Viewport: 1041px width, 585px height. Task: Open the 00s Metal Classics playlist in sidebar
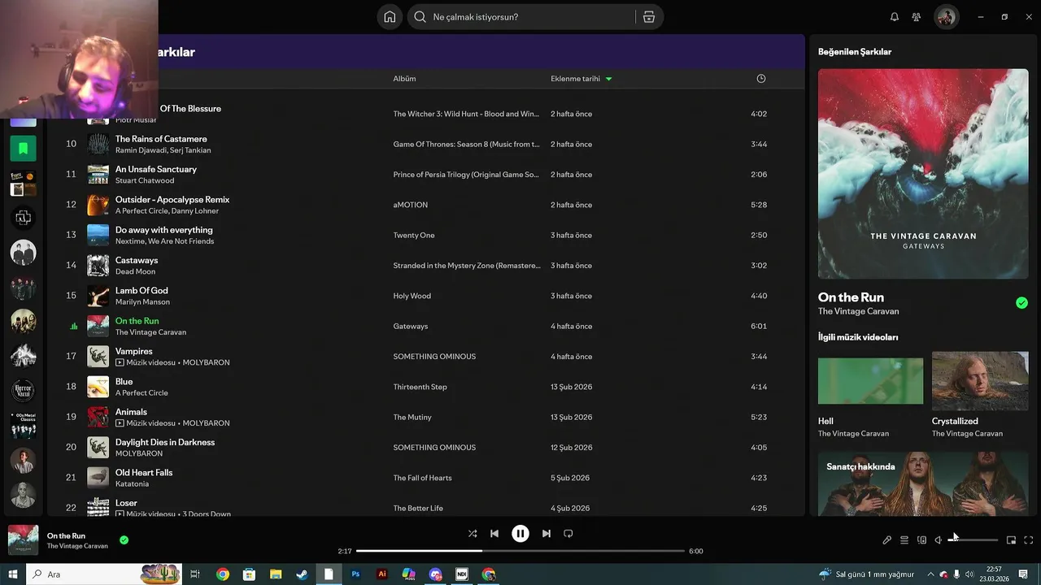(x=23, y=426)
